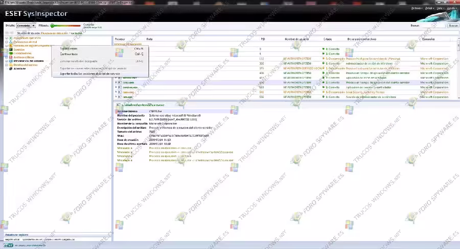Sort by the Proceso column header
460x249 pixels.
click(x=120, y=39)
